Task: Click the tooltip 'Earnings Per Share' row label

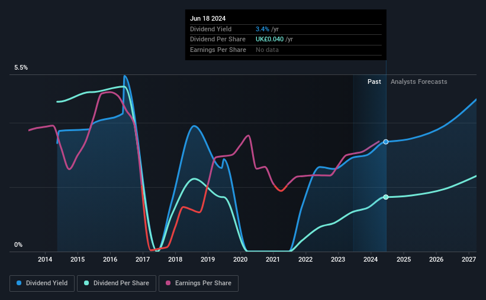Action: [x=218, y=50]
